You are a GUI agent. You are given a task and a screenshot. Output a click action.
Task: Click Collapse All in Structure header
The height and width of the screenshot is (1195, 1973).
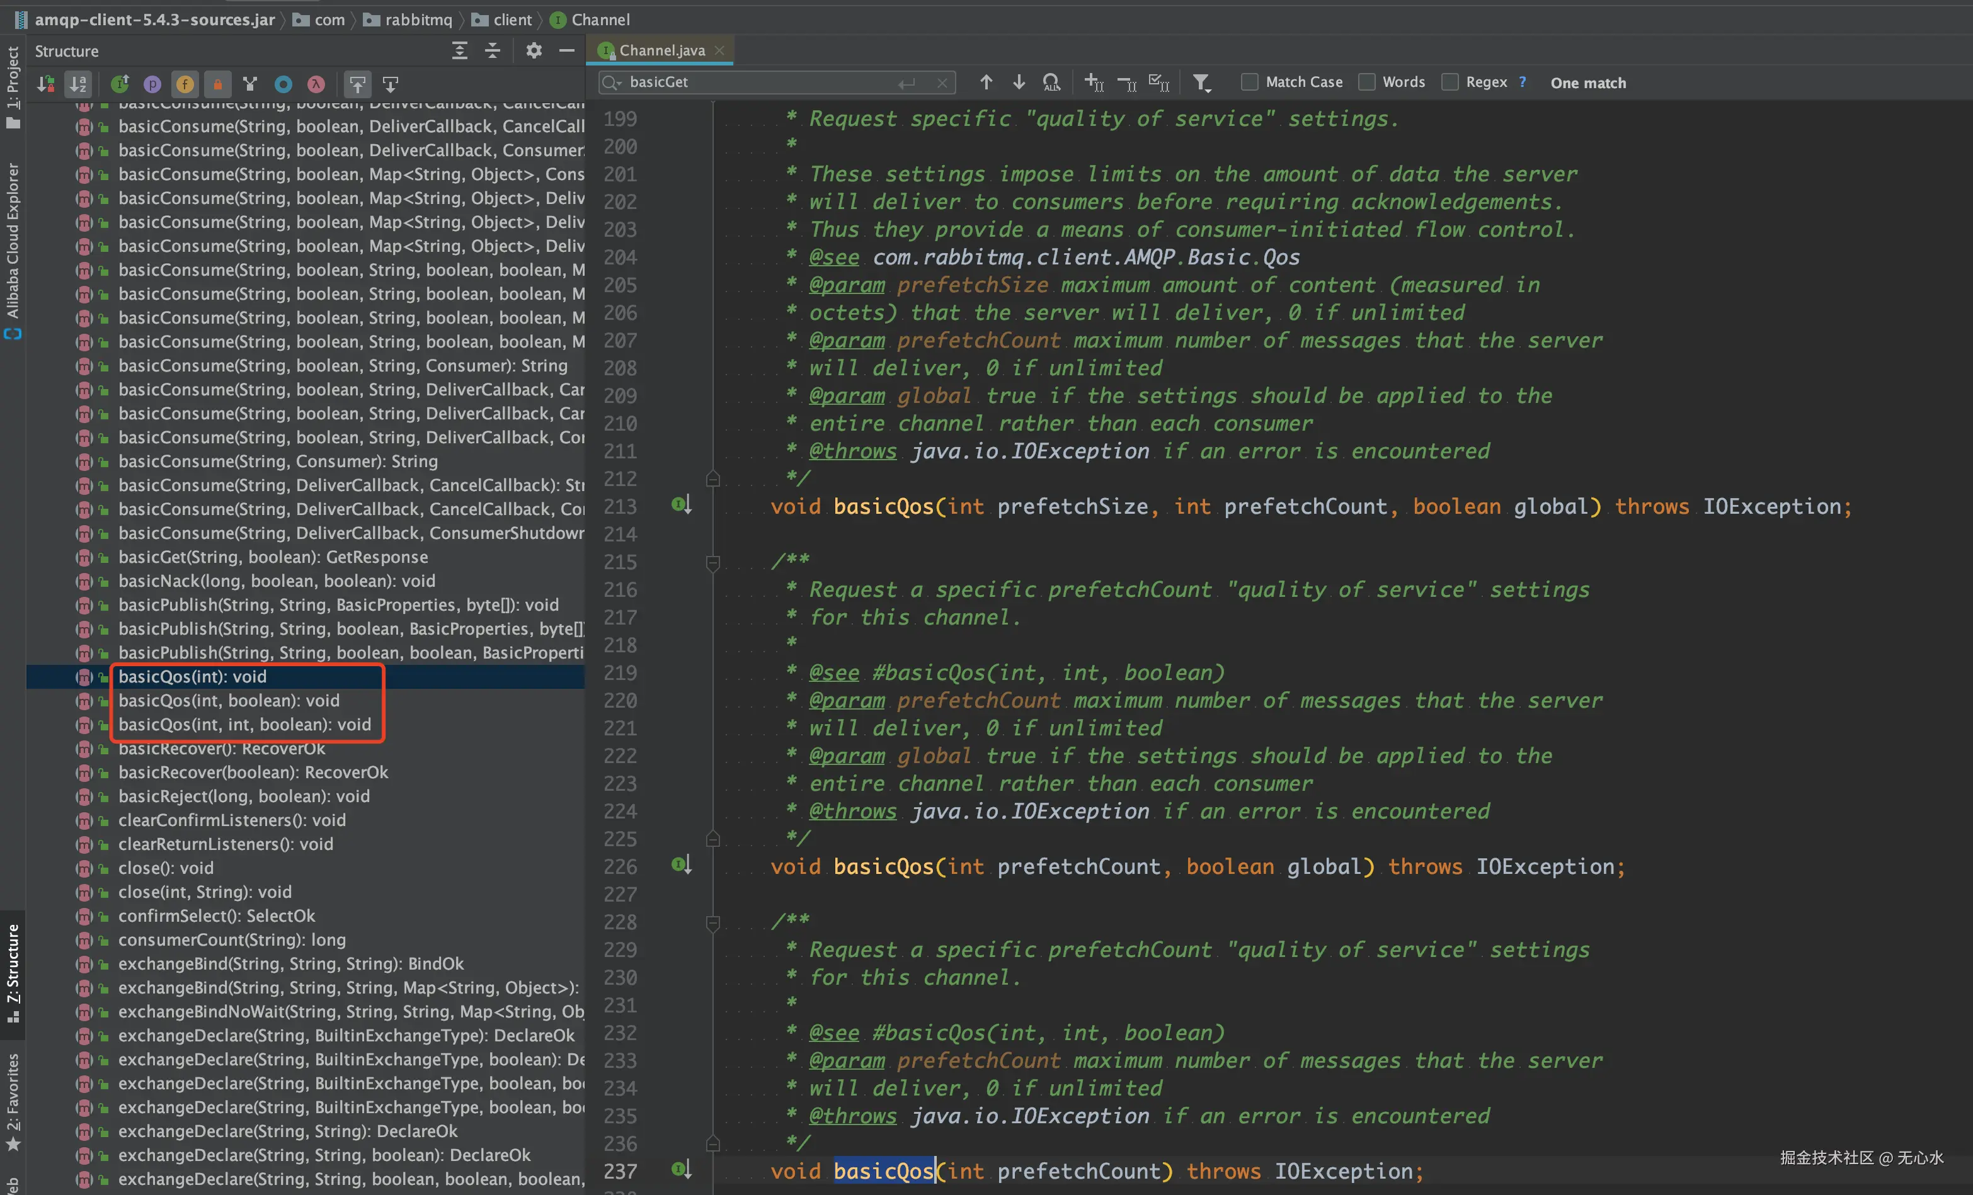click(493, 50)
